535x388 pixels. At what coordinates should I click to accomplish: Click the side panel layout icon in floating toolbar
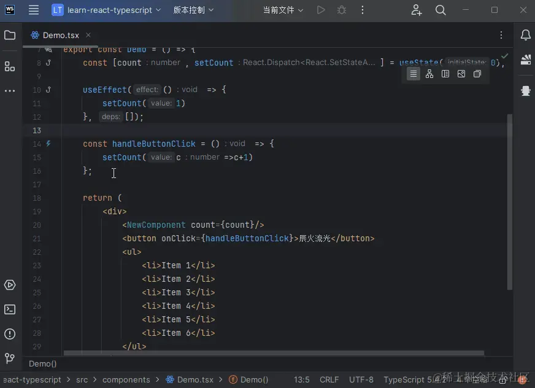coord(445,74)
